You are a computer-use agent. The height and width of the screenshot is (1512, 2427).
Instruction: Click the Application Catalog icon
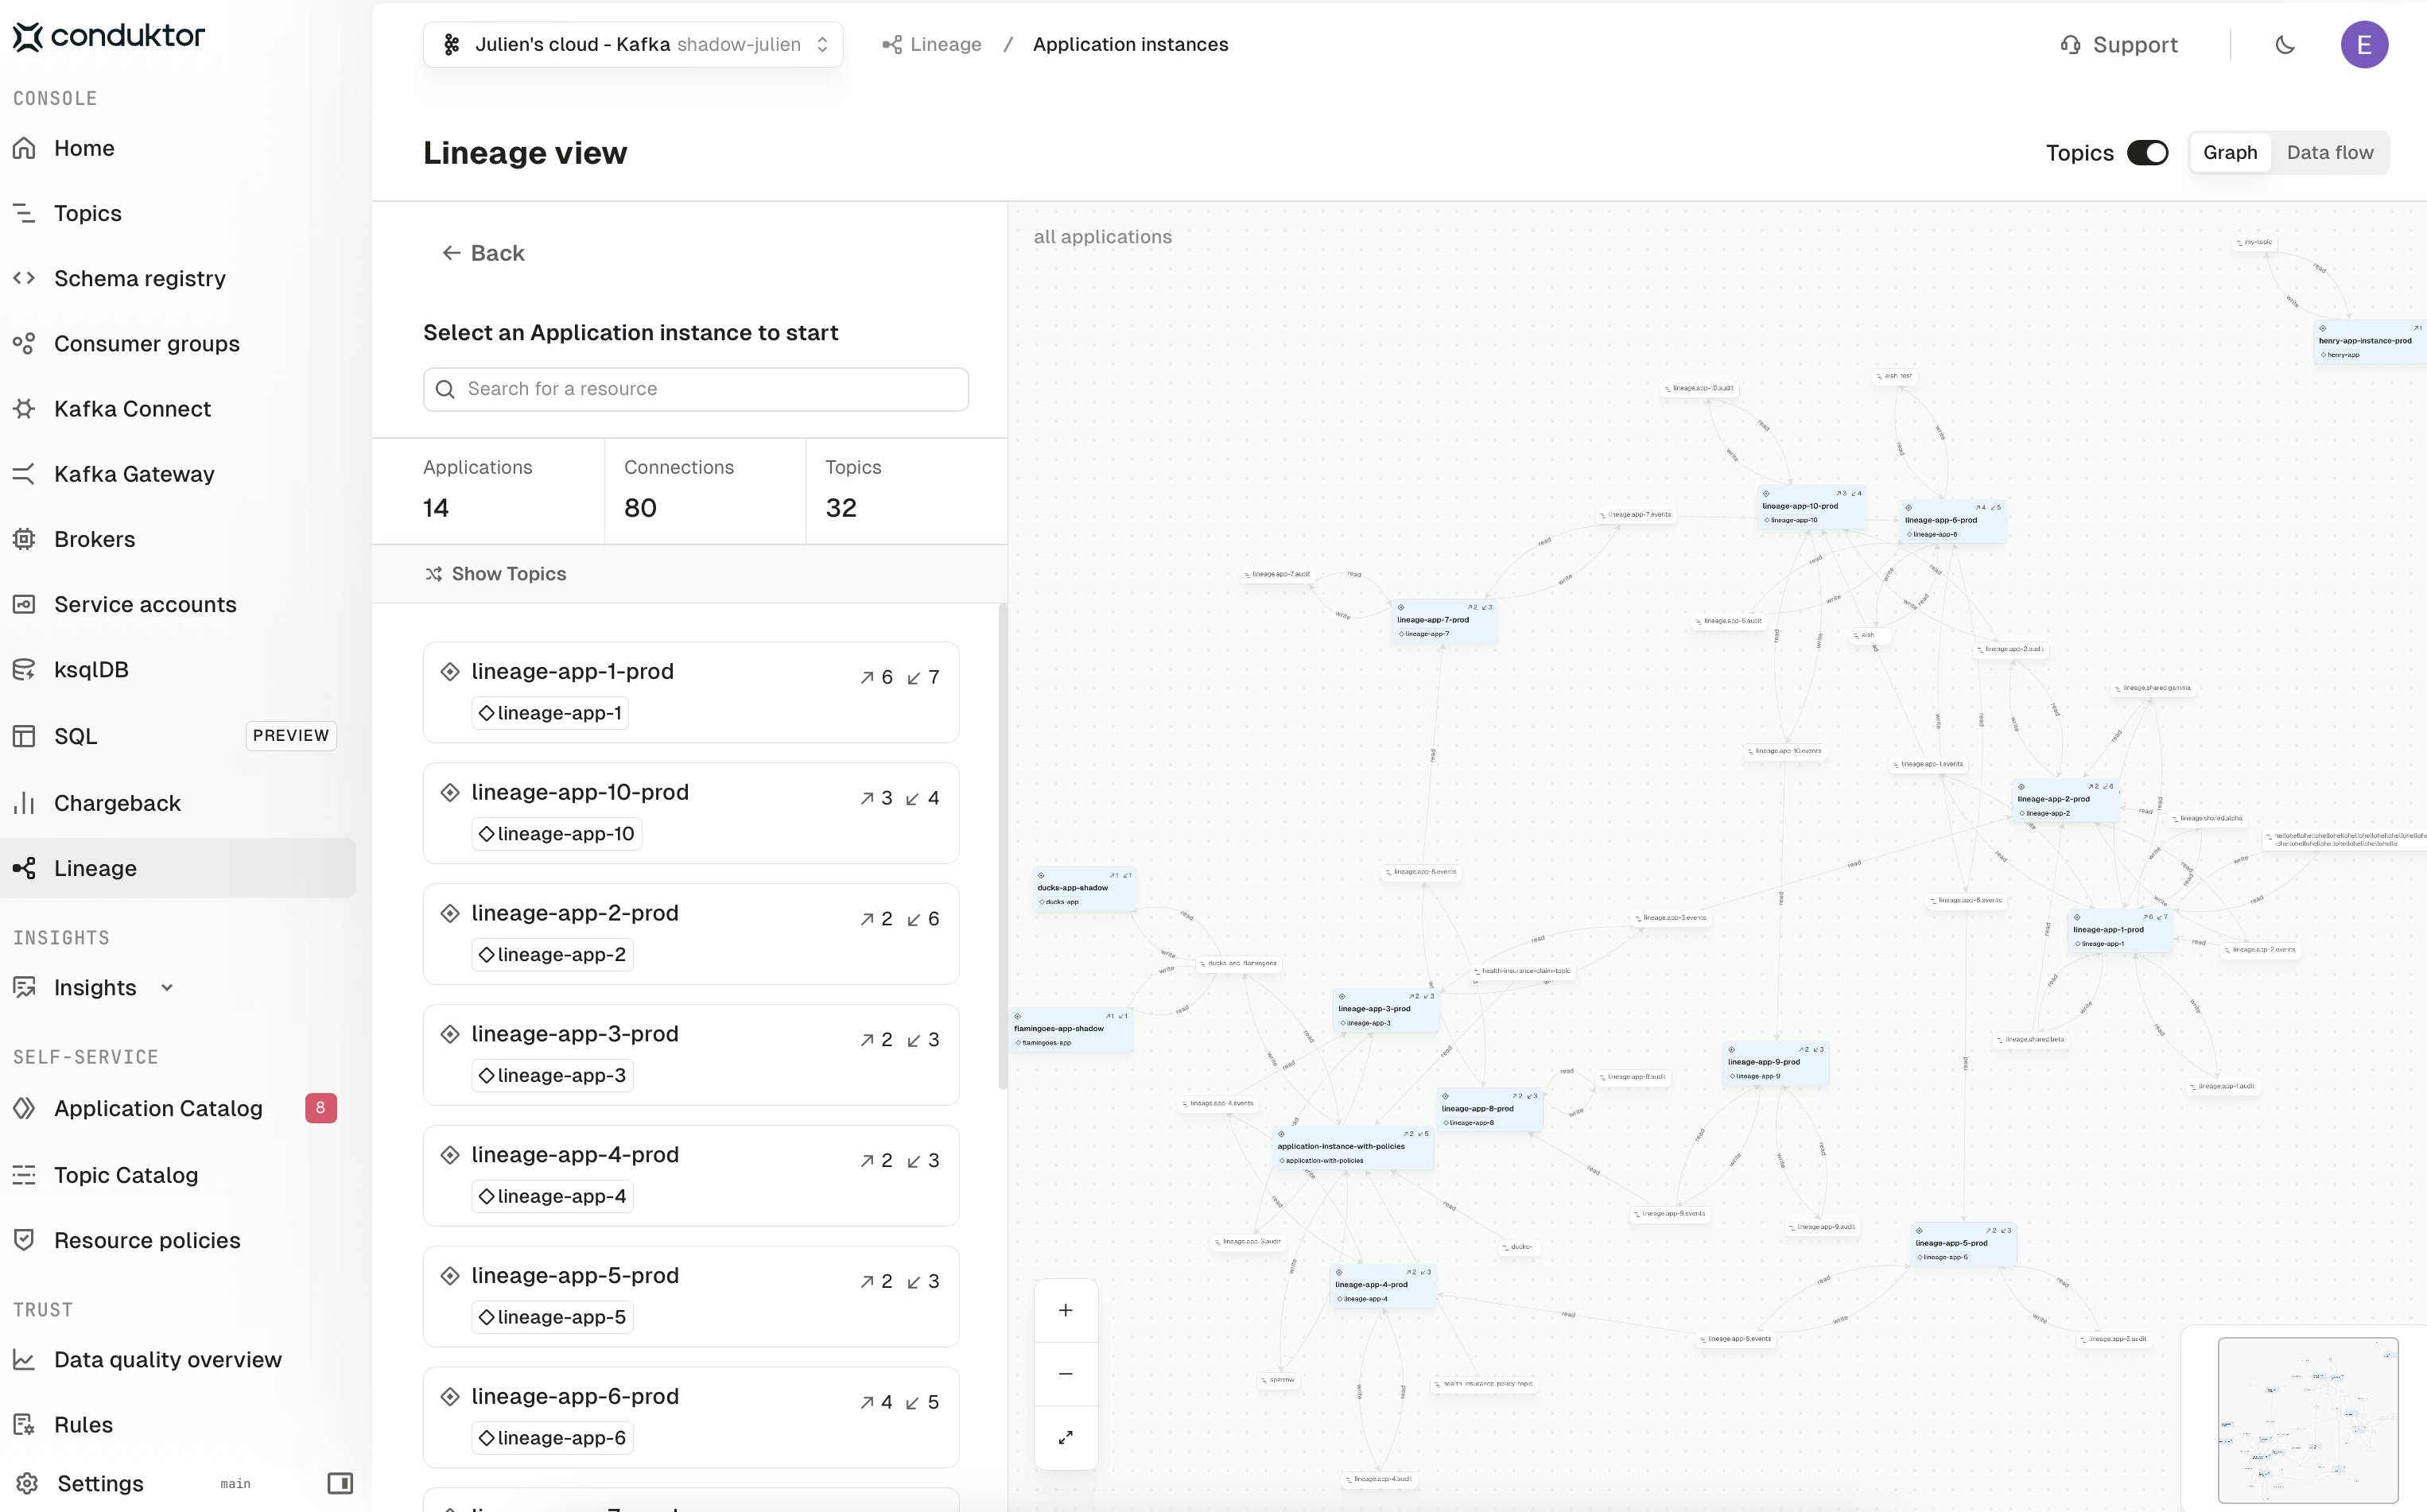pos(24,1108)
